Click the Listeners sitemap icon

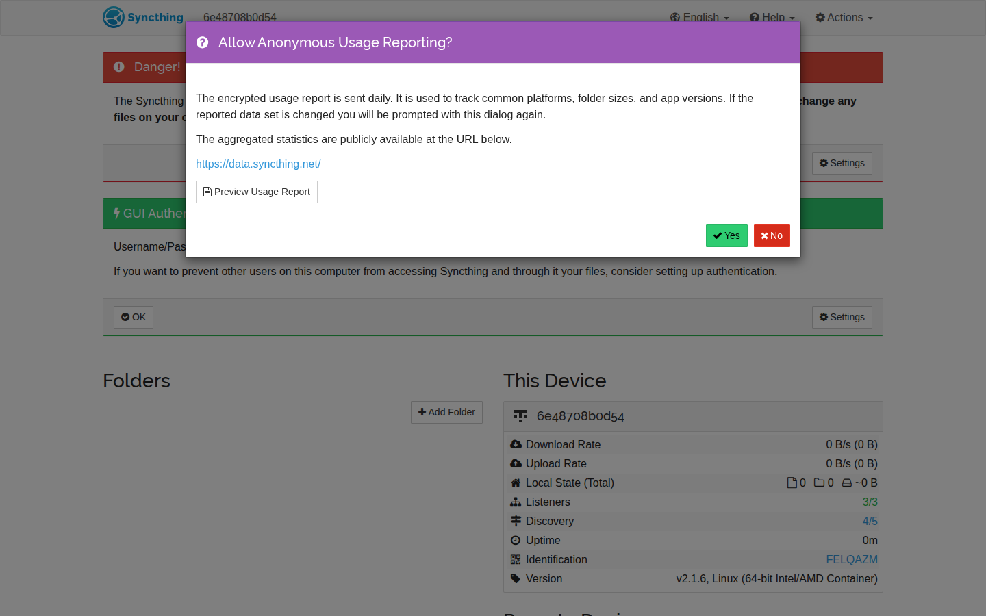point(516,502)
